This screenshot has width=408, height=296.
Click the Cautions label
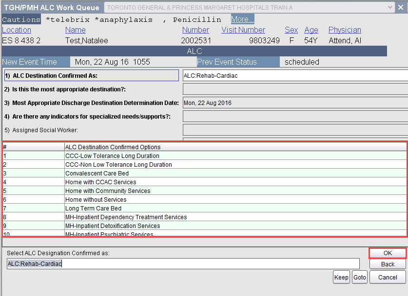click(x=21, y=19)
